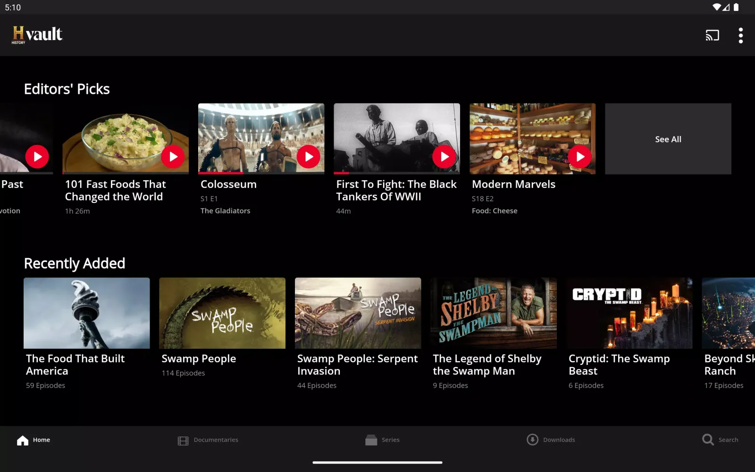
Task: Open Swamp People: Serpent Invasion thumbnail
Action: 358,313
